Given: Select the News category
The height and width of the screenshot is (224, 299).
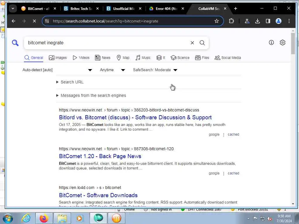Looking at the screenshot, I should click(x=102, y=58).
